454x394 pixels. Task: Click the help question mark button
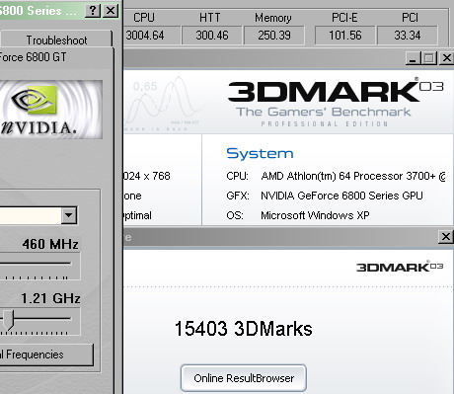pyautogui.click(x=93, y=11)
